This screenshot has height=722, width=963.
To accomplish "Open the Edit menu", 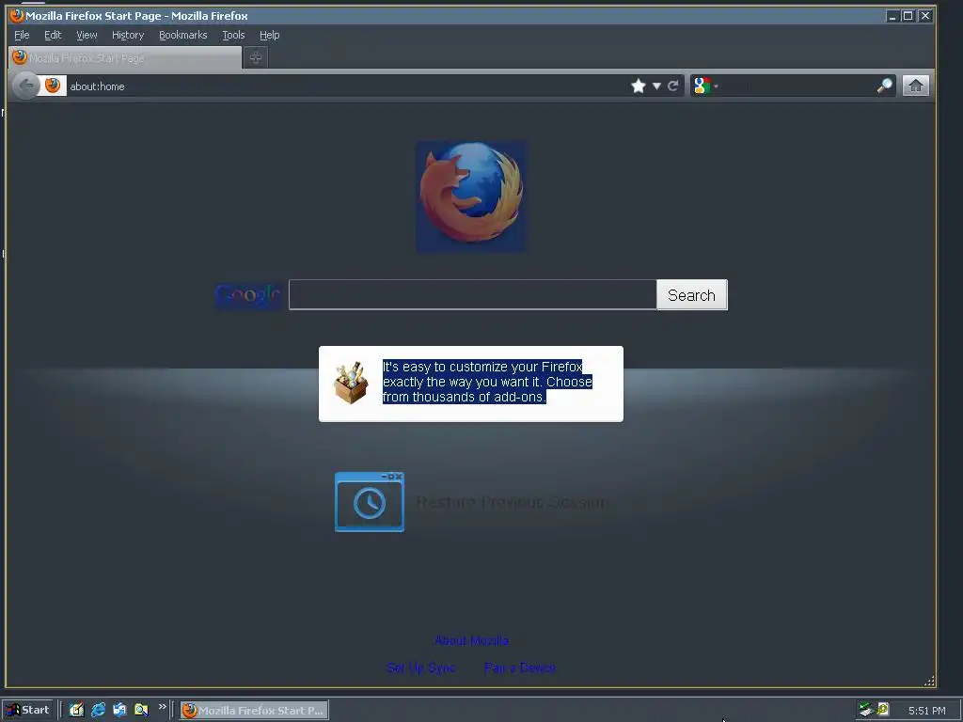I will coord(53,35).
